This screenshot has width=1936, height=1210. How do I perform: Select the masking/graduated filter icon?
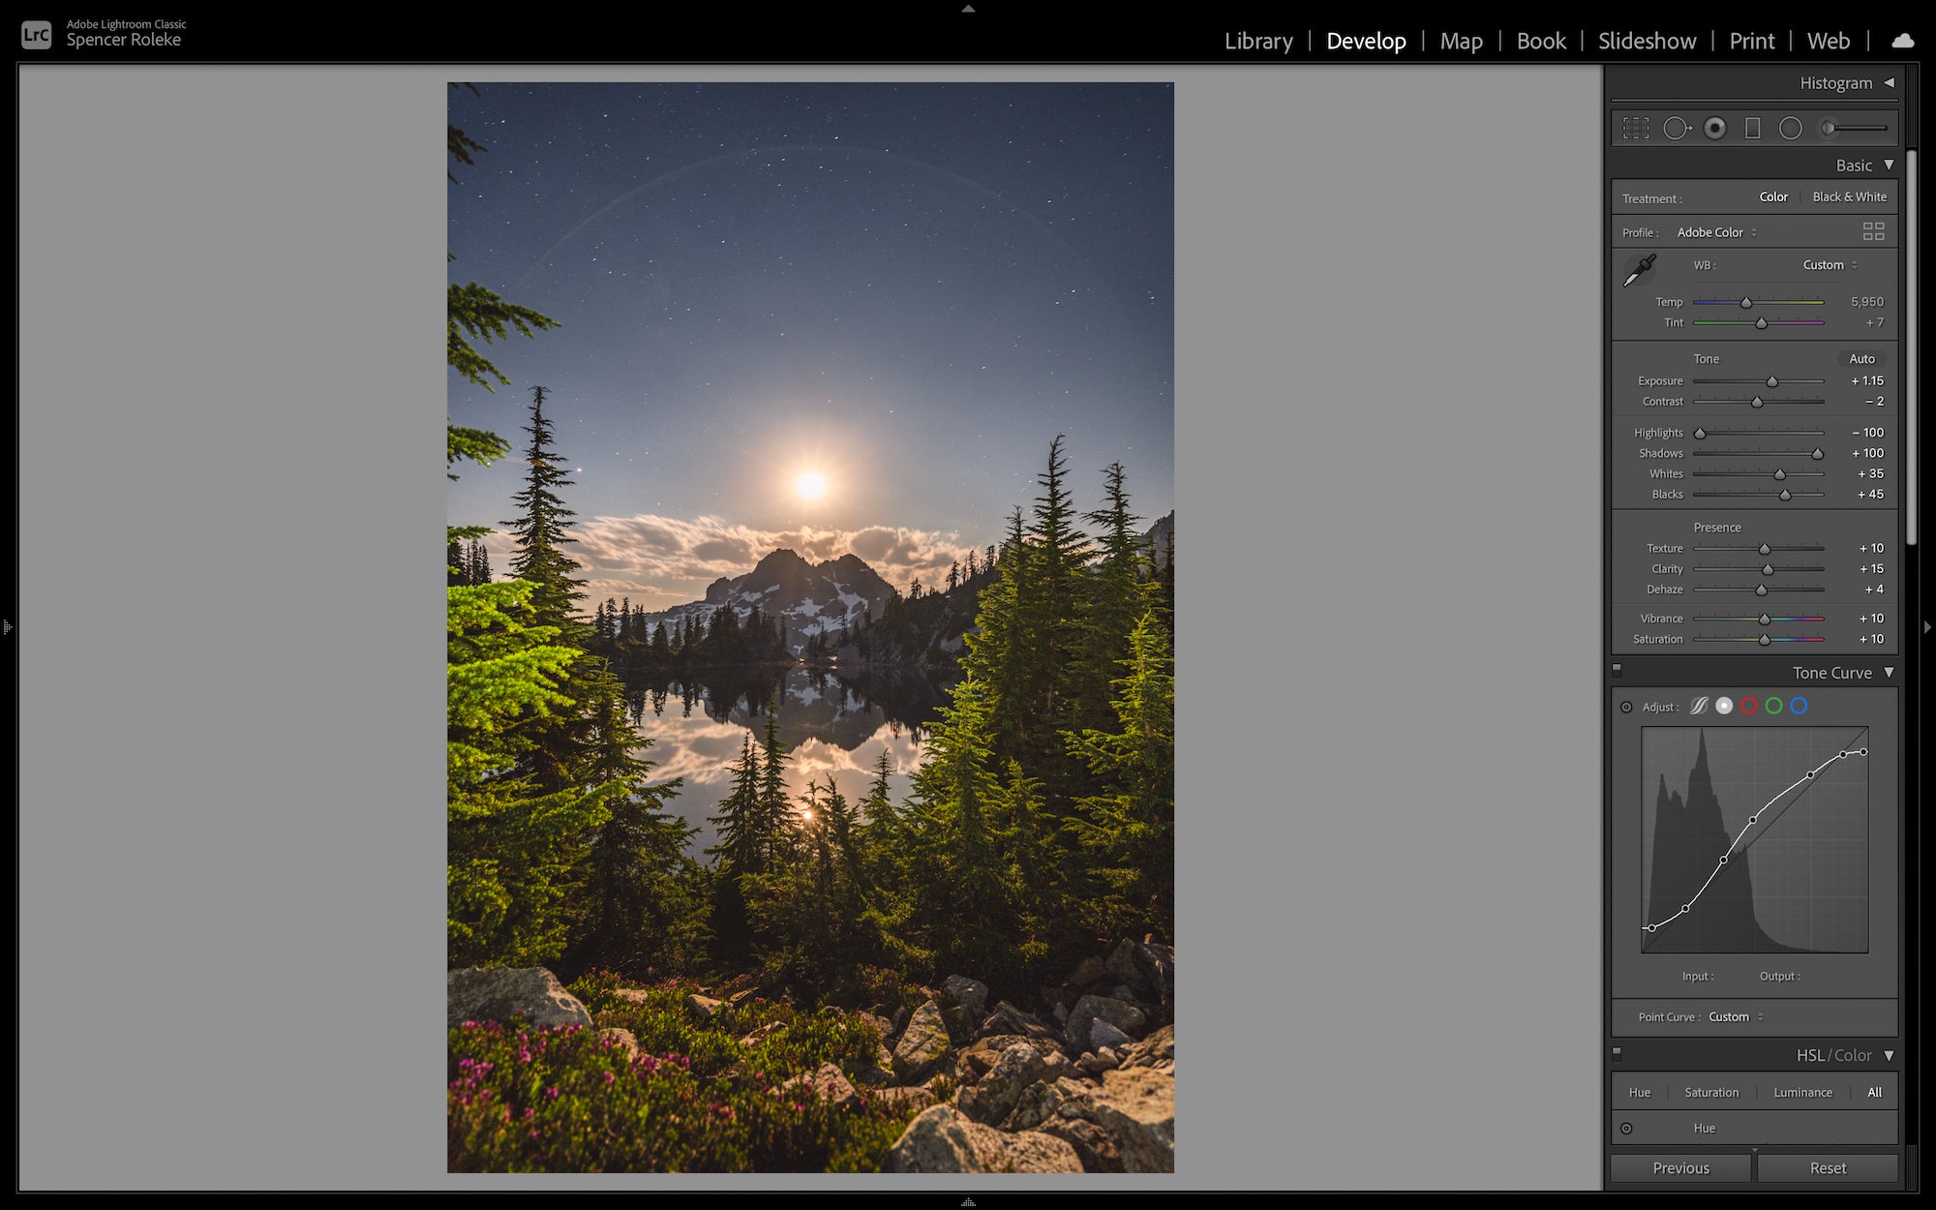coord(1755,127)
